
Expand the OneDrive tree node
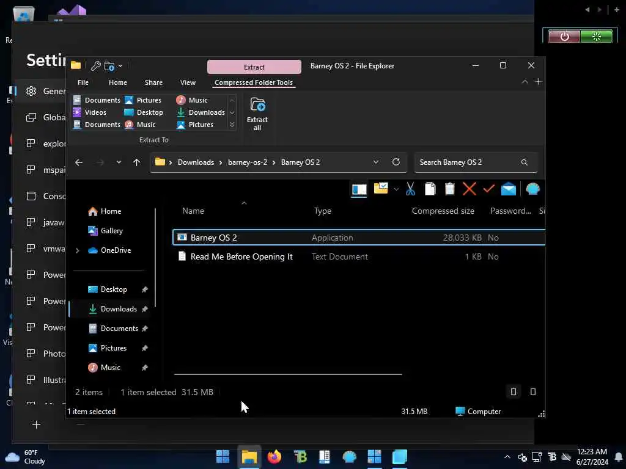[78, 250]
